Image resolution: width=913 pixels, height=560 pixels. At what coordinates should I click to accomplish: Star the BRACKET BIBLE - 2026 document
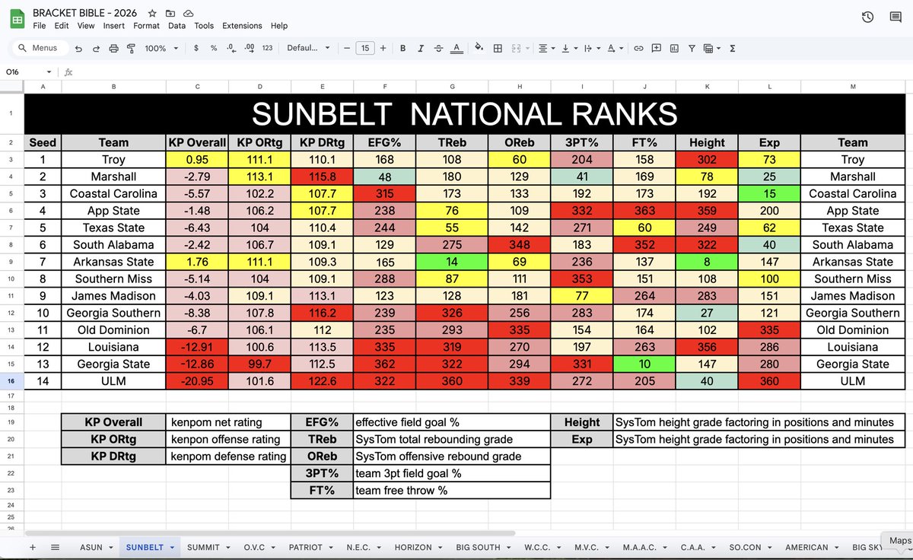pyautogui.click(x=152, y=14)
